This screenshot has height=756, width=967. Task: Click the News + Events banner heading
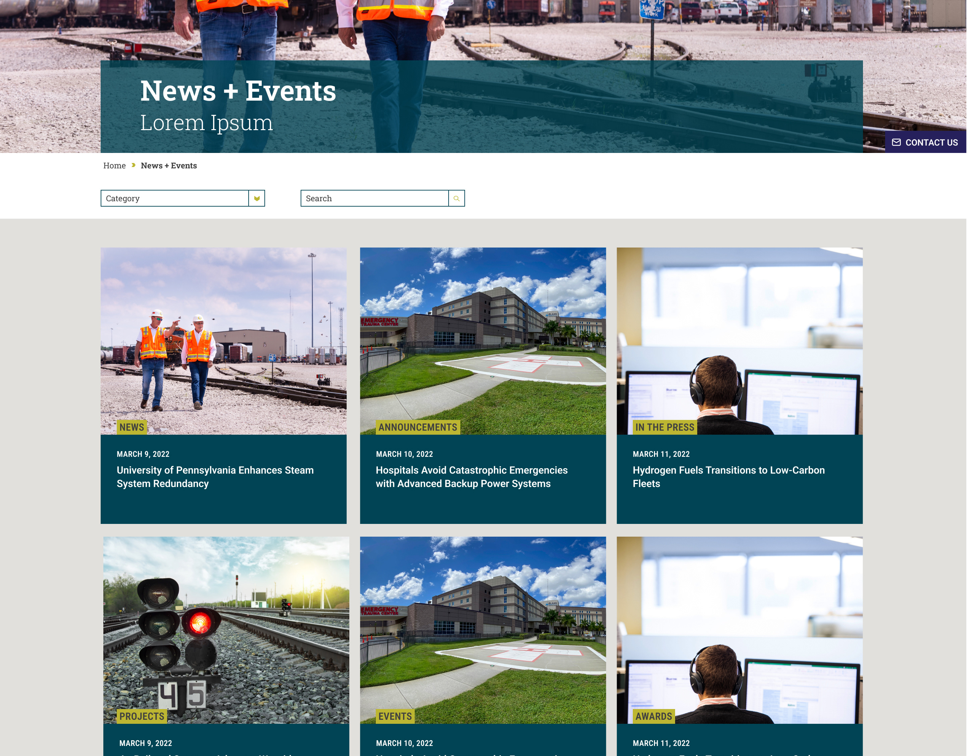(x=238, y=91)
